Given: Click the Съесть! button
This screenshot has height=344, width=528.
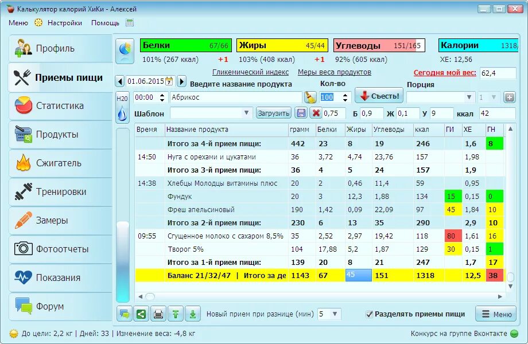Looking at the screenshot, I should tap(379, 96).
